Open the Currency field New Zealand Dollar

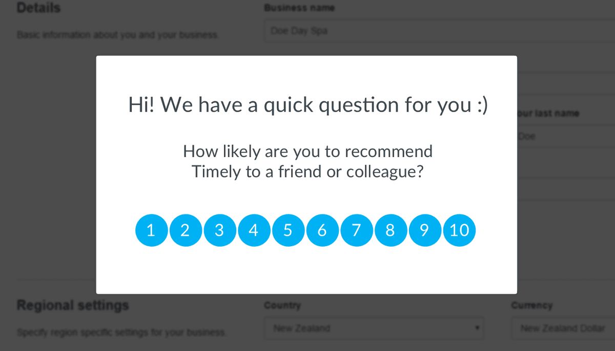tap(563, 328)
